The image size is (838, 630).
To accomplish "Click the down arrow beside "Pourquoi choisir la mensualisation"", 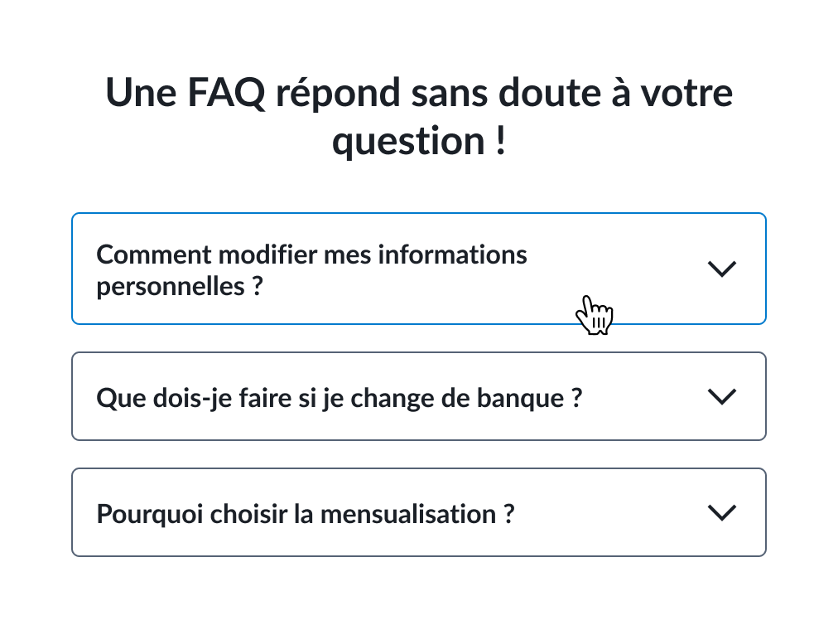I will point(722,513).
